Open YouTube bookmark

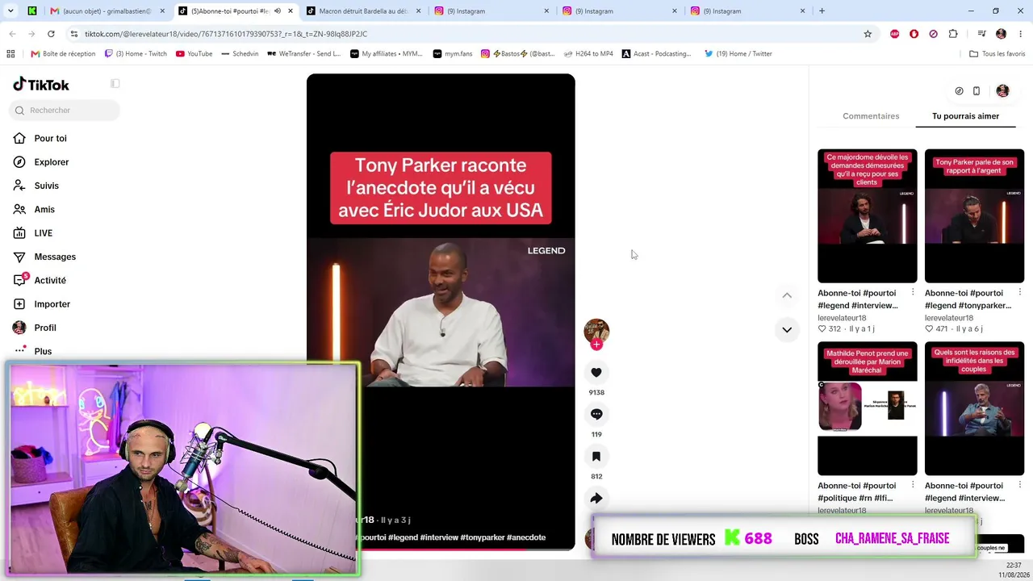194,54
